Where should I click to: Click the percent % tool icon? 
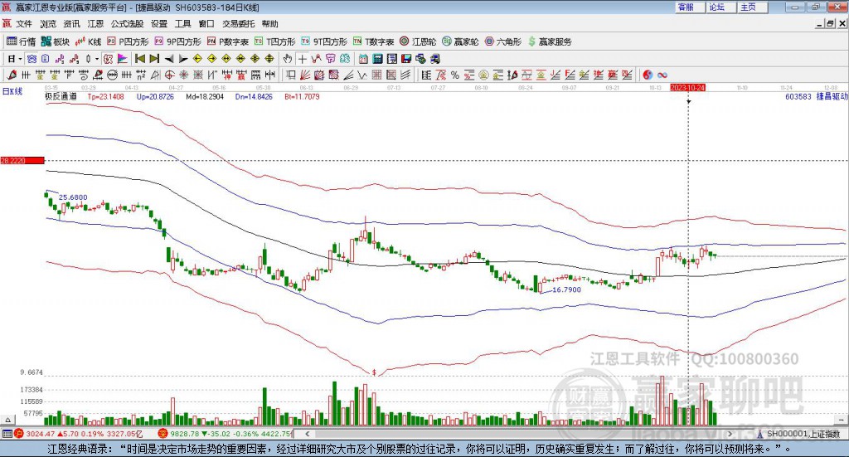(455, 75)
